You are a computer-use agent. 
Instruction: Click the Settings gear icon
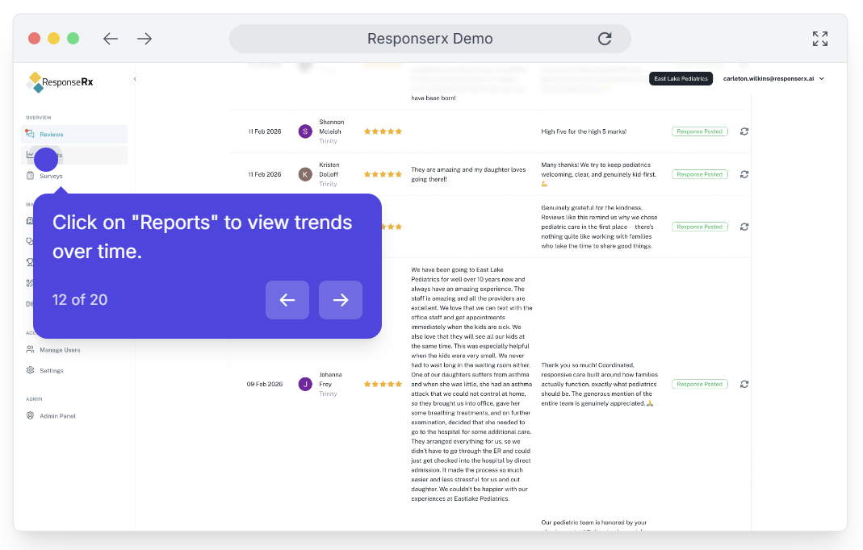[x=30, y=370]
